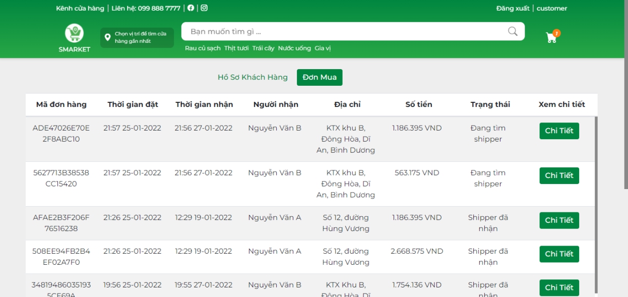Click the location pin icon

coord(107,36)
